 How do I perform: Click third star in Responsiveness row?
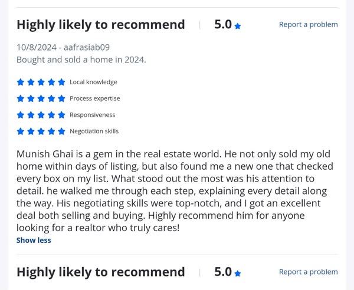point(41,115)
